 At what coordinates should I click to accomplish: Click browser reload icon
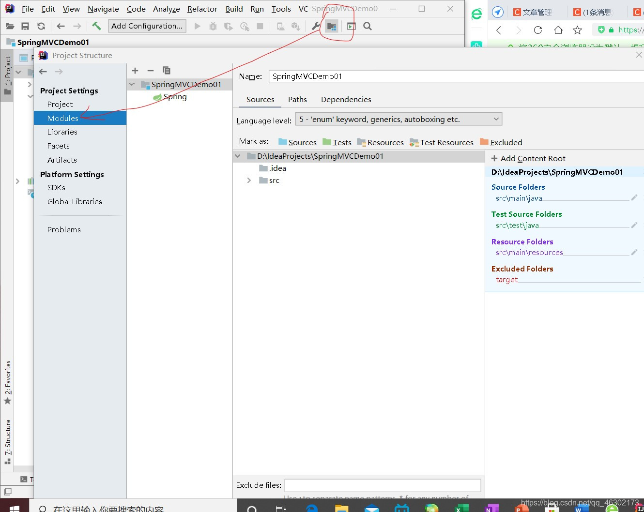click(x=537, y=30)
